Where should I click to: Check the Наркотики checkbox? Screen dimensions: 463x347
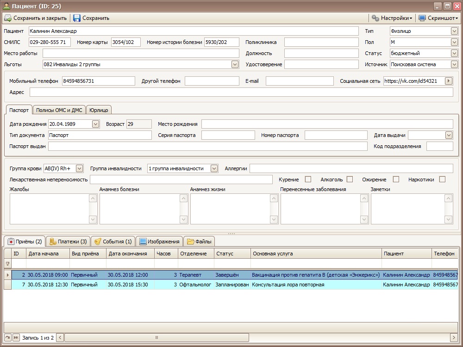[x=442, y=180]
